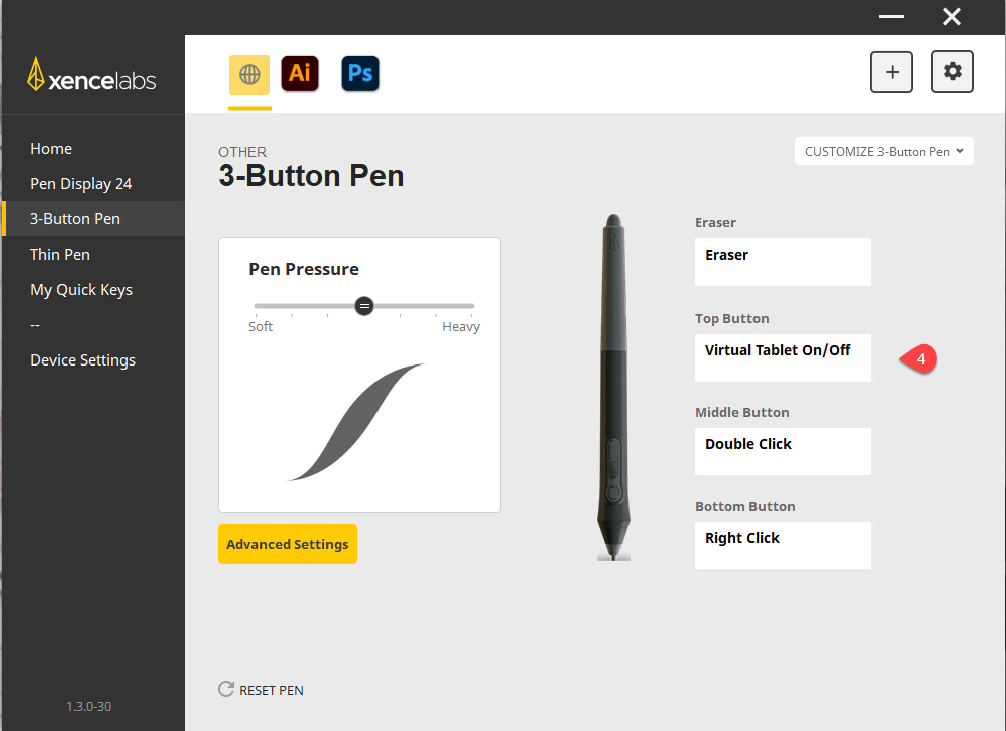Change the Middle Button Double Click assignment

[x=783, y=452]
